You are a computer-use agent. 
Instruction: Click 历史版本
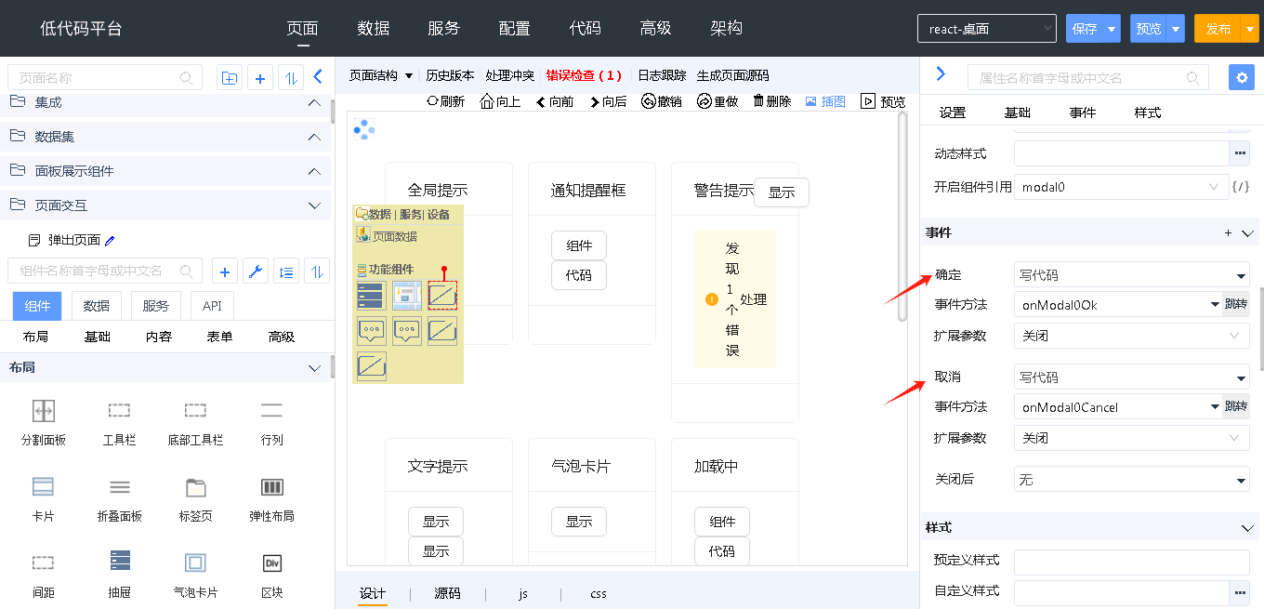(450, 75)
